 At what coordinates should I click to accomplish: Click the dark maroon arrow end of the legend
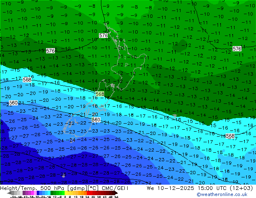click(x=116, y=193)
